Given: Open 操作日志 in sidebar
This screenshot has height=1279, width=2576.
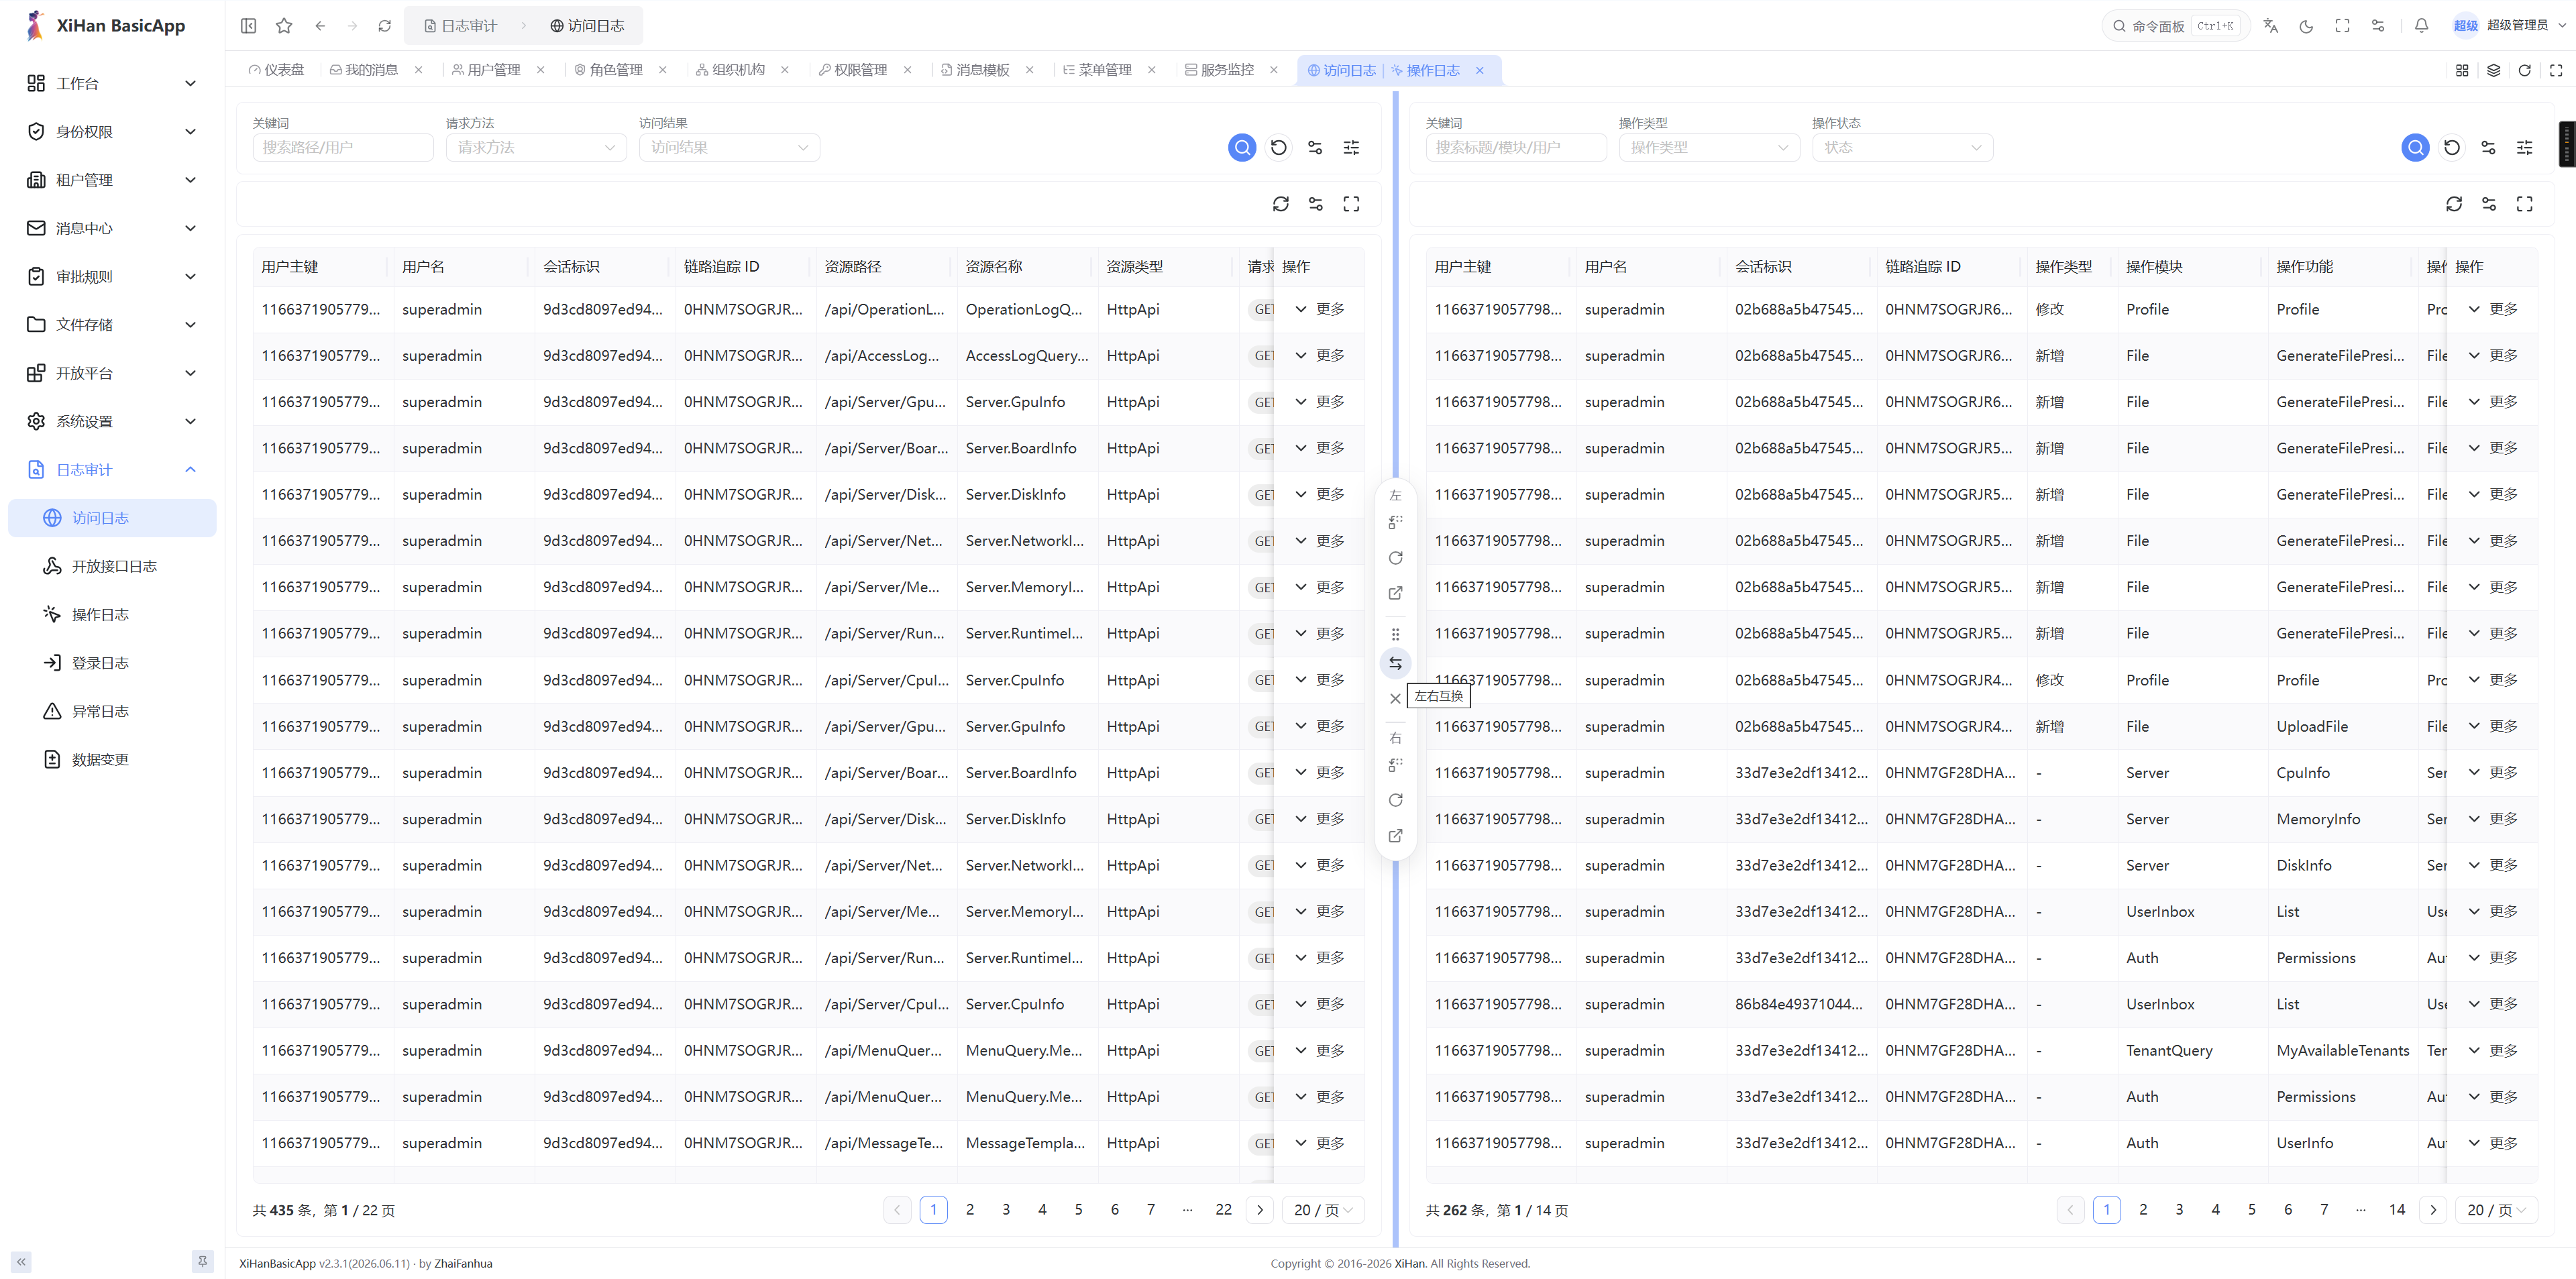Looking at the screenshot, I should 112,615.
